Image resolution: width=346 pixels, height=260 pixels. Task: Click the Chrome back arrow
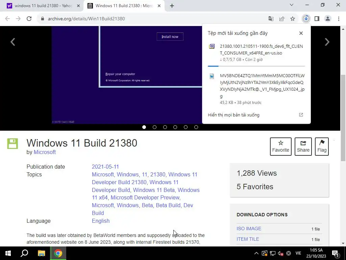[x=7, y=19]
